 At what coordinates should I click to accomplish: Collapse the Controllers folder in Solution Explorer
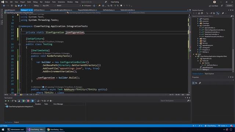(198, 26)
